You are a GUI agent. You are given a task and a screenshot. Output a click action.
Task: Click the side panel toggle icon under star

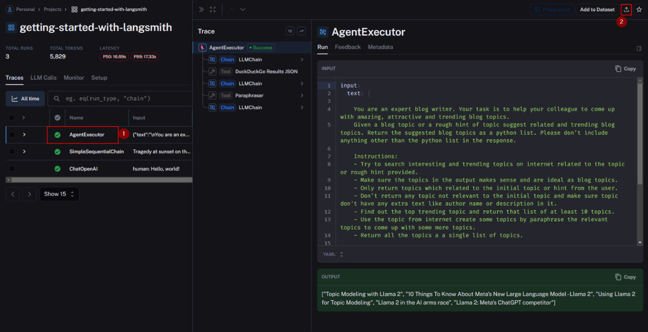[x=639, y=48]
